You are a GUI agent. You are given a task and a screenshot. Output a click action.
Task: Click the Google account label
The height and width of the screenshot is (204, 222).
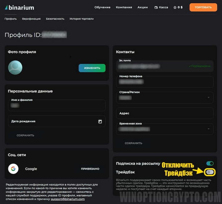click(x=31, y=169)
